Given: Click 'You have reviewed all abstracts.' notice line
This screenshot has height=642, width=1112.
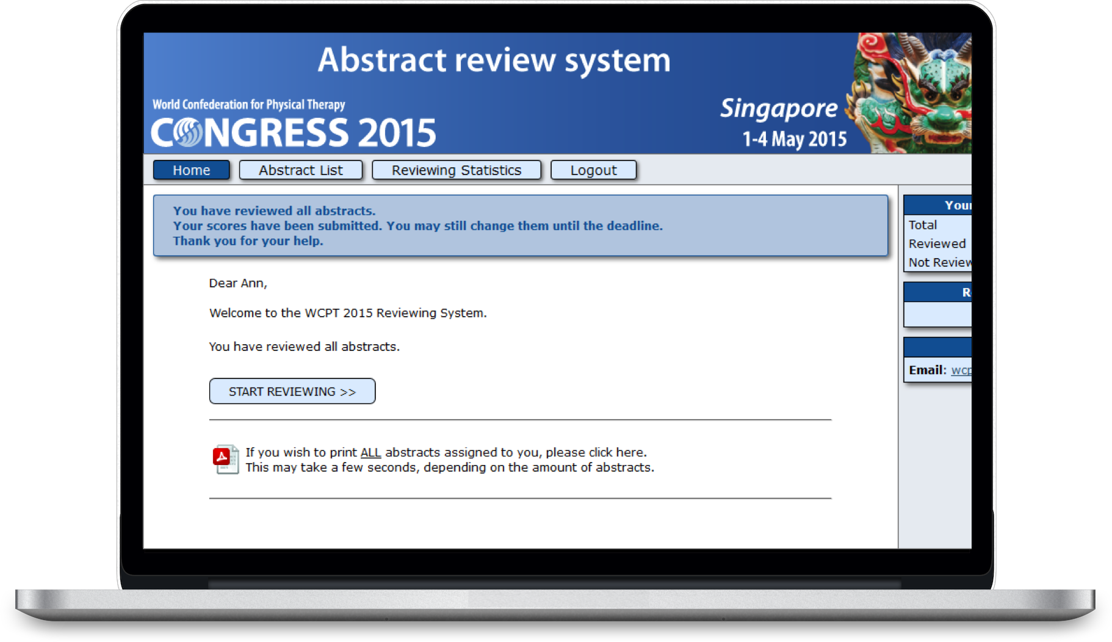Looking at the screenshot, I should pyautogui.click(x=274, y=211).
